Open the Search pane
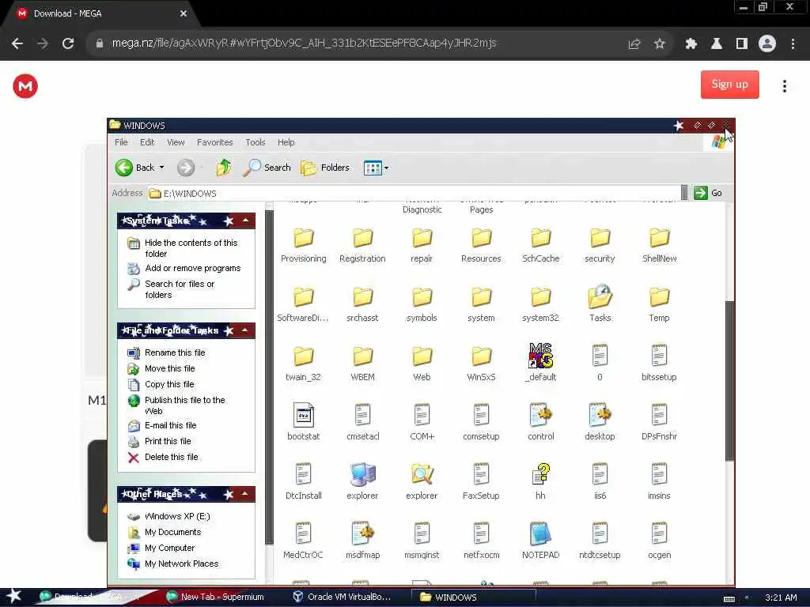Image resolution: width=810 pixels, height=607 pixels. 267,168
